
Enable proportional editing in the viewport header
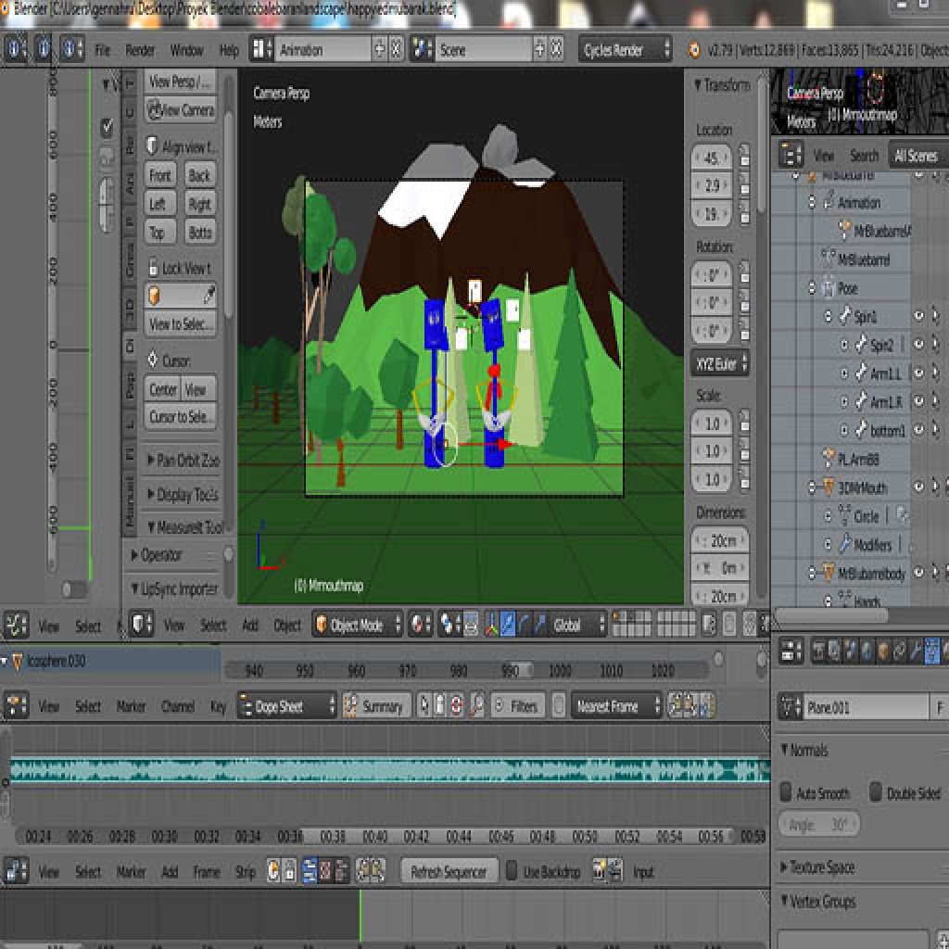(470, 626)
